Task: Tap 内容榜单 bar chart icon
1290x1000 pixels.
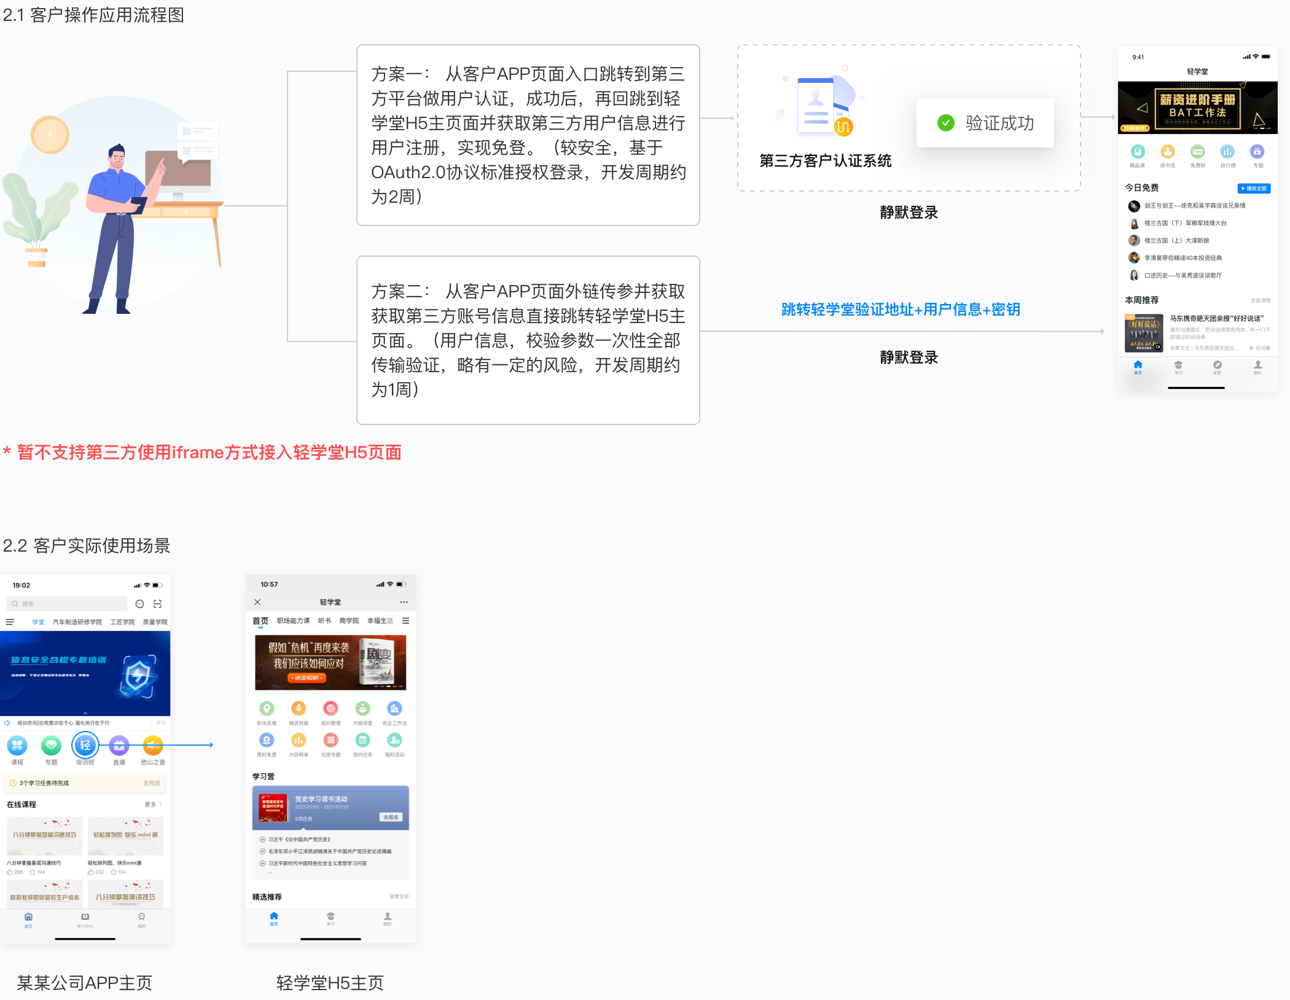Action: click(299, 740)
